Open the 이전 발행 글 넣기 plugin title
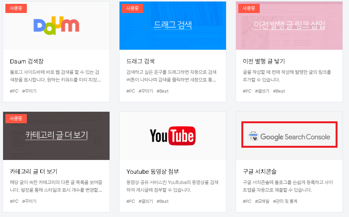Image resolution: width=349 pixels, height=217 pixels. (x=264, y=61)
